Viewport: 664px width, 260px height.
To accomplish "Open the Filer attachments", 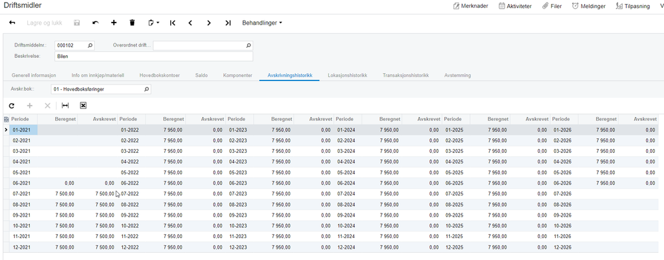I will point(552,6).
